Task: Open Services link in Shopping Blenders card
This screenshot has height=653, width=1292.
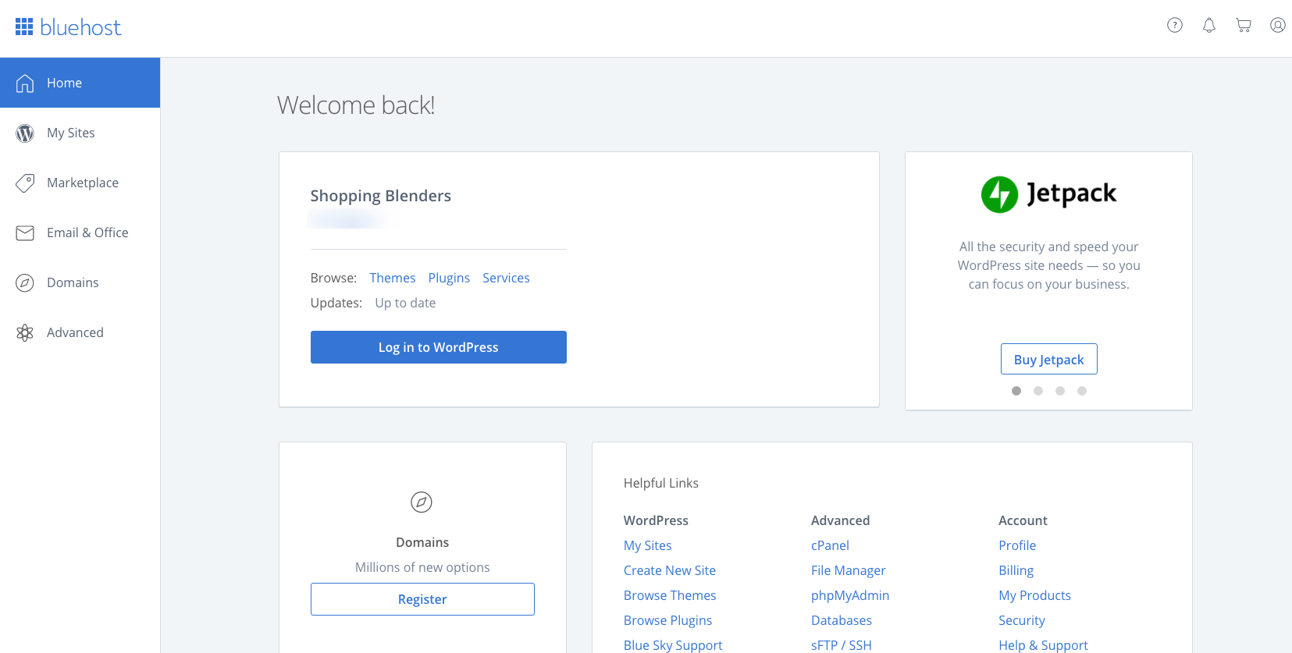Action: pyautogui.click(x=506, y=278)
